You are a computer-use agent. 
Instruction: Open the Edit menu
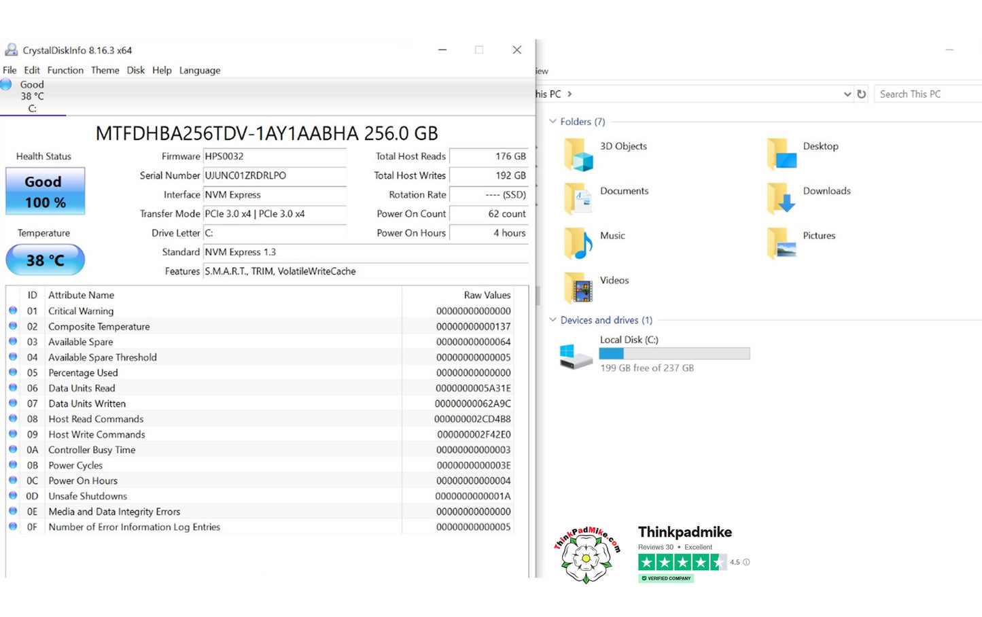[x=32, y=70]
